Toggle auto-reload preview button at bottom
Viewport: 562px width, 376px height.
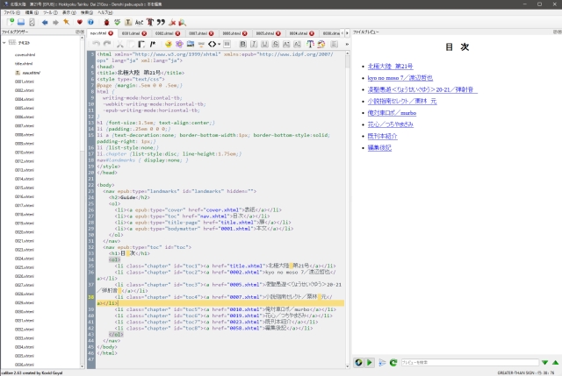pyautogui.click(x=358, y=362)
